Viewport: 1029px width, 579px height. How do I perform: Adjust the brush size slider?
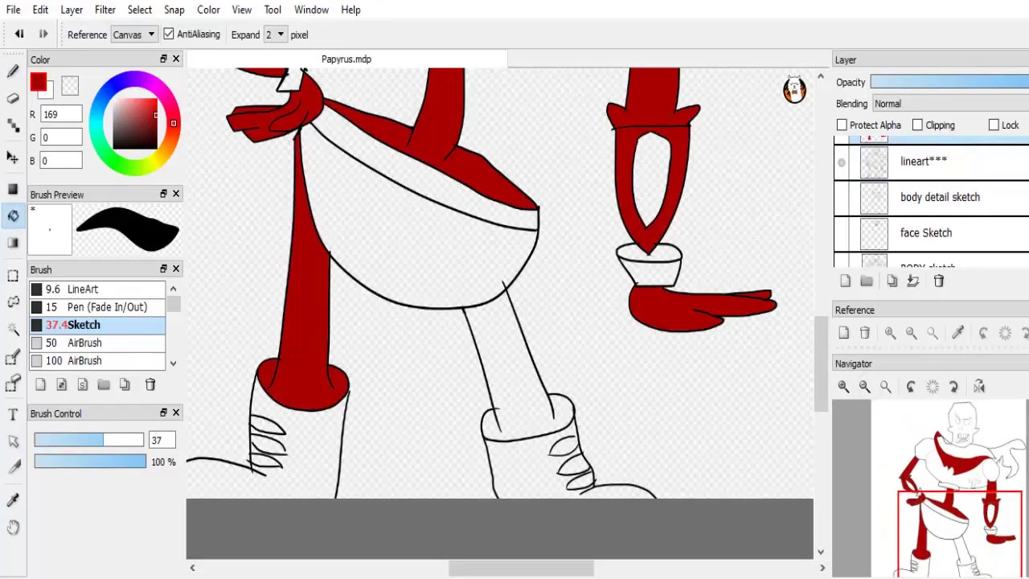click(88, 440)
